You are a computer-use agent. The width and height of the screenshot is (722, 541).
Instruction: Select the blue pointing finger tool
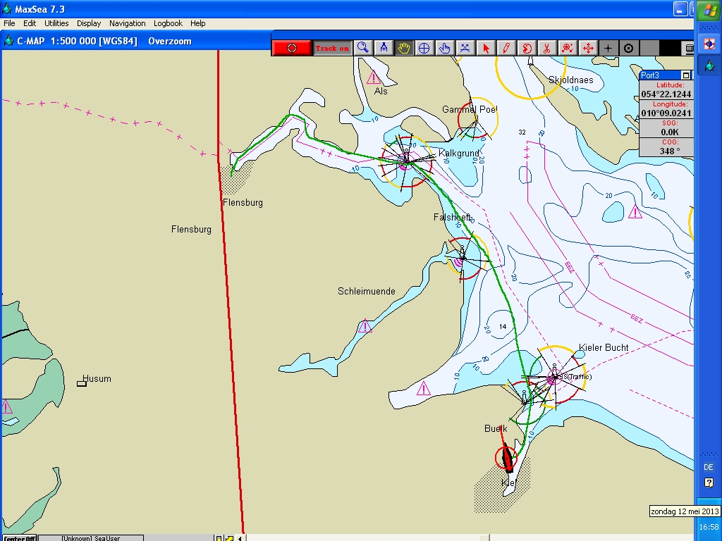[444, 49]
